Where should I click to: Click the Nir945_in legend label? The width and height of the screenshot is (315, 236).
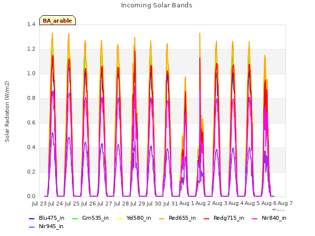click(x=51, y=226)
